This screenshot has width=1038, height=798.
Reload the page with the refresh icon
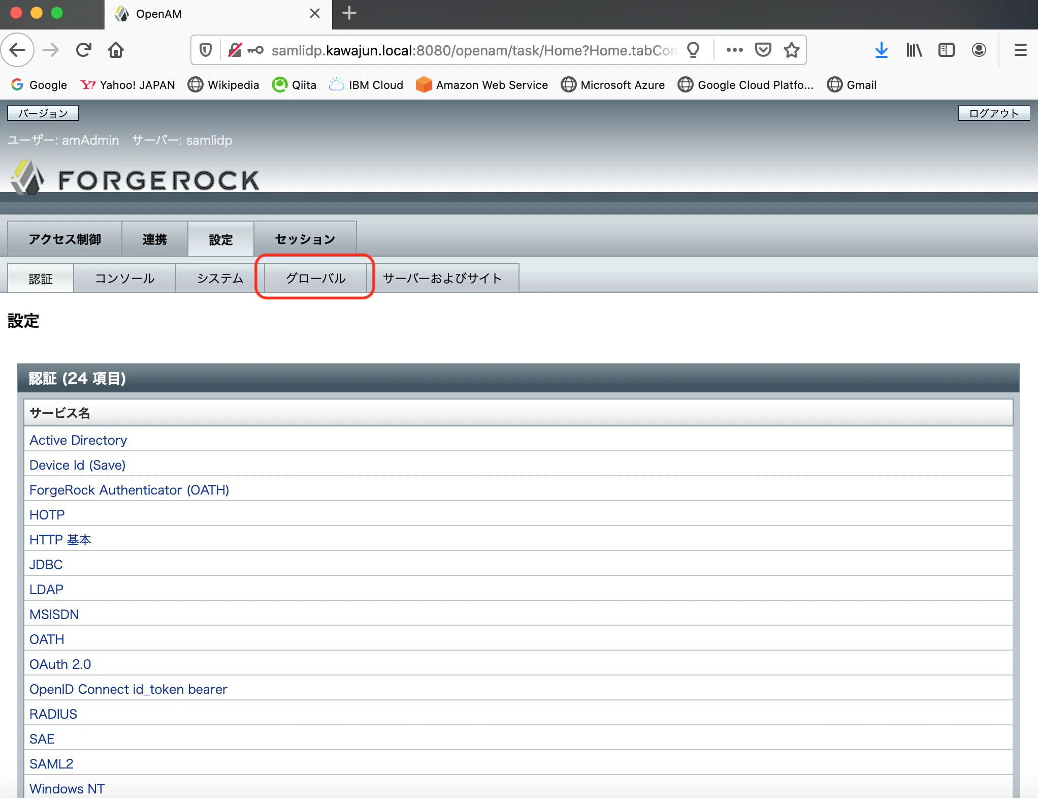[83, 50]
